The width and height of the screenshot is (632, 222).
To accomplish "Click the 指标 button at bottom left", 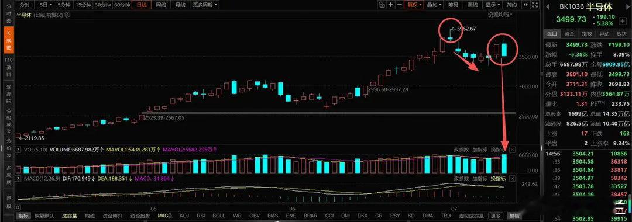I will [x=24, y=216].
